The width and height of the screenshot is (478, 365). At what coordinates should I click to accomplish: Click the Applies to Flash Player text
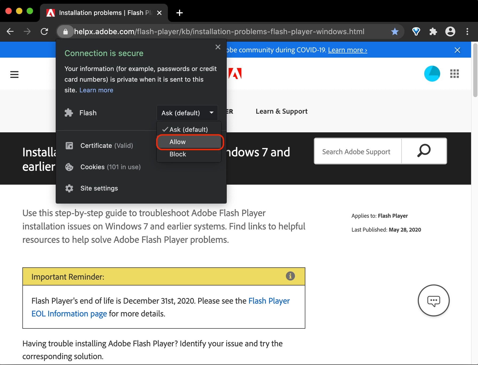point(379,216)
